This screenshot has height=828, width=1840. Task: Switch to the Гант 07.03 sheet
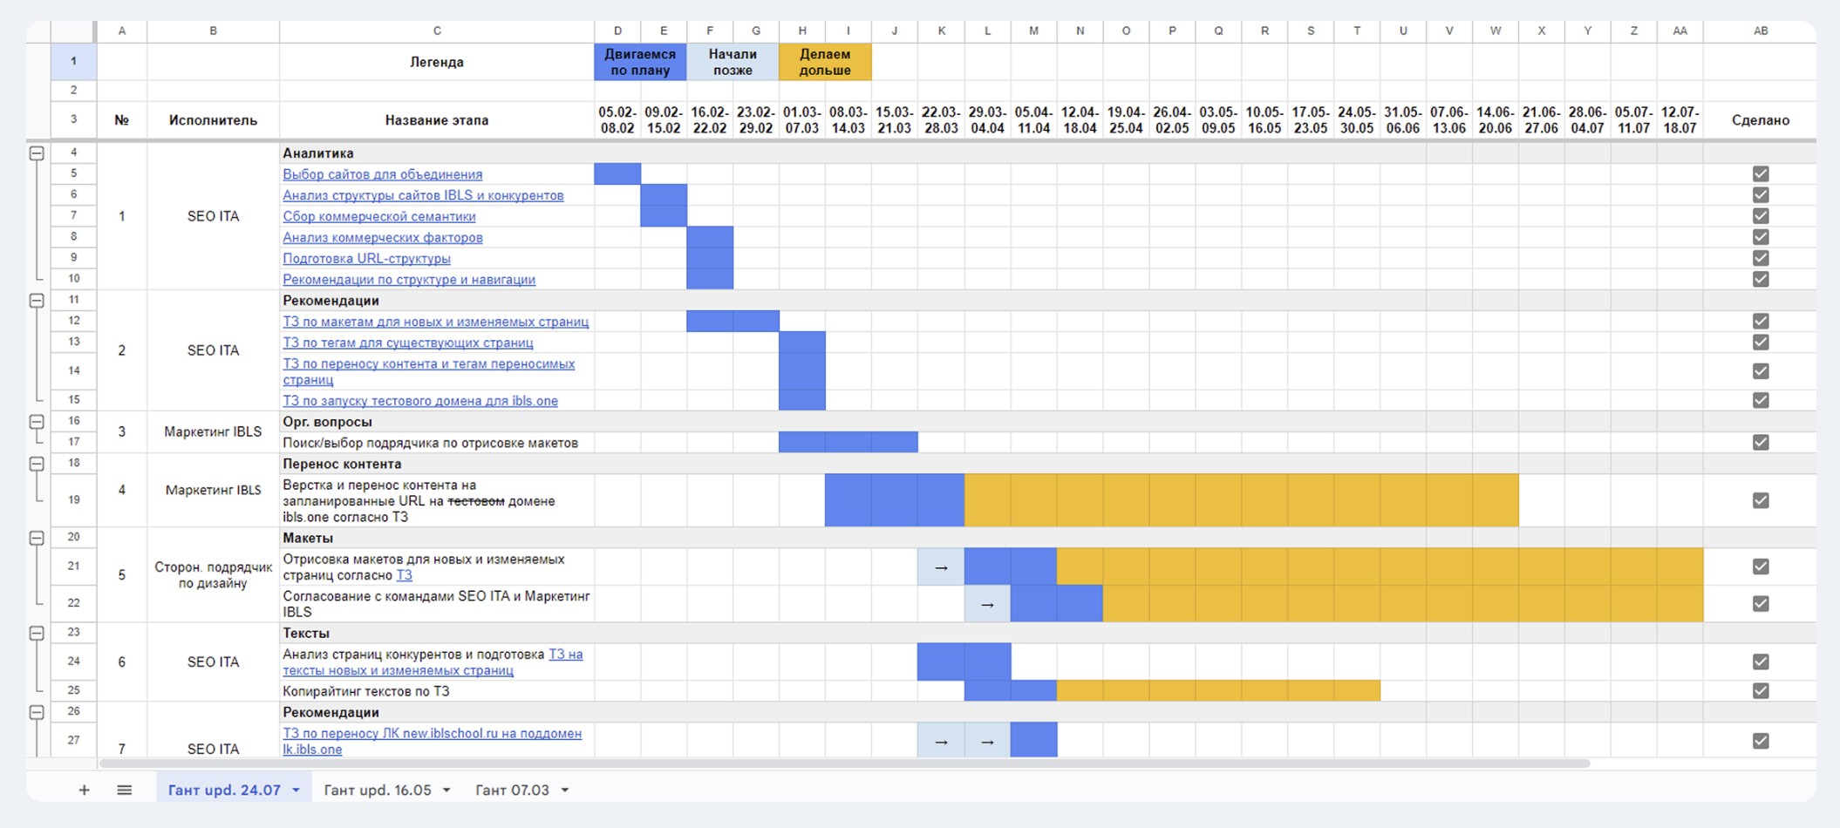click(x=512, y=791)
